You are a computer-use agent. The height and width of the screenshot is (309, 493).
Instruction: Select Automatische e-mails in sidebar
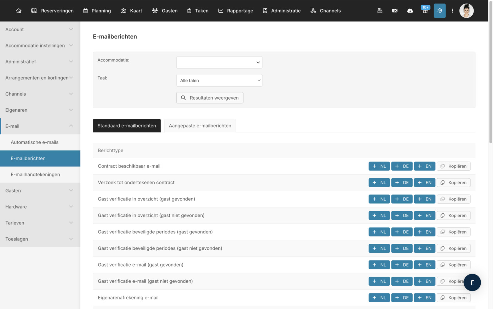coord(34,142)
